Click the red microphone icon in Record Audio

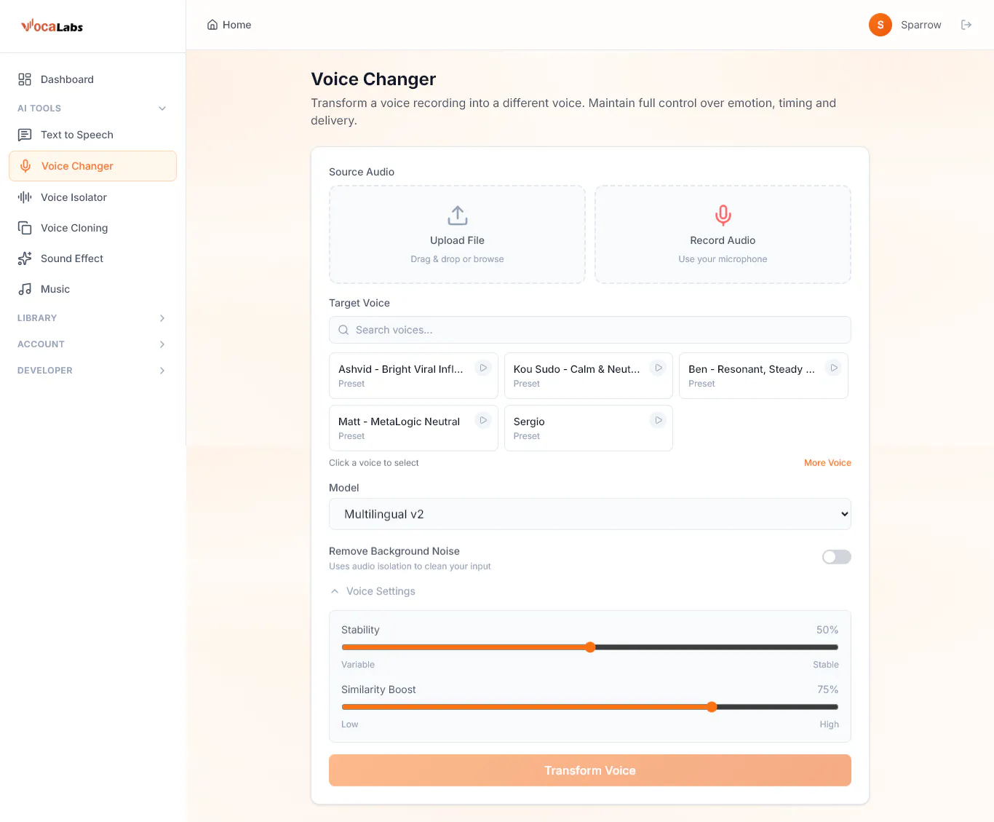coord(723,216)
